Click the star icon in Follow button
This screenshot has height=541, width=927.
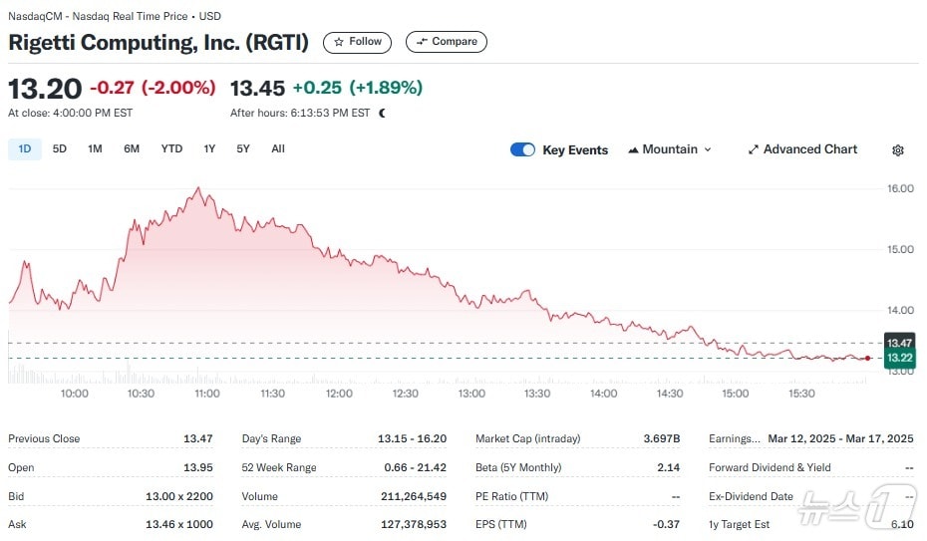tap(339, 42)
